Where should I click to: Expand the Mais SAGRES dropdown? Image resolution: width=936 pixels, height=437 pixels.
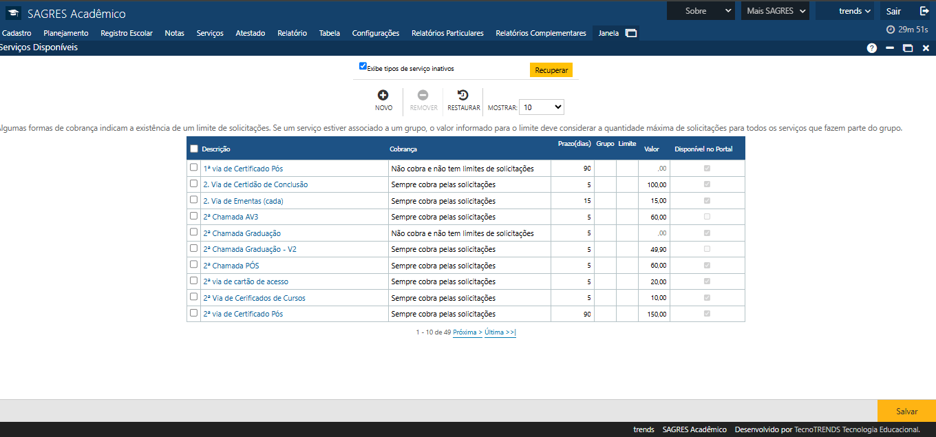[776, 11]
